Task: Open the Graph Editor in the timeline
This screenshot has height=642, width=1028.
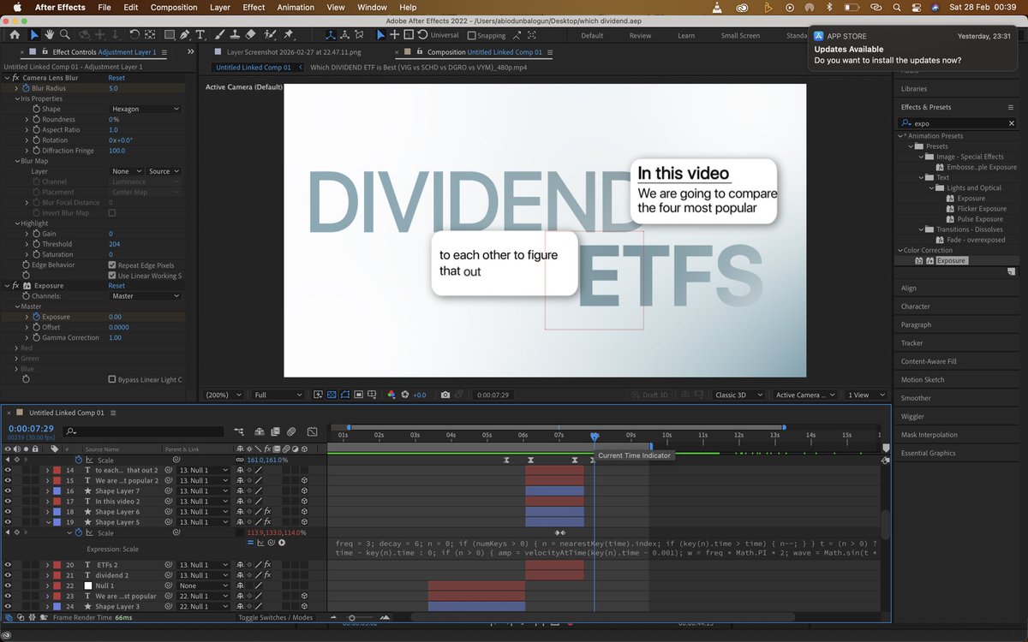Action: tap(312, 431)
